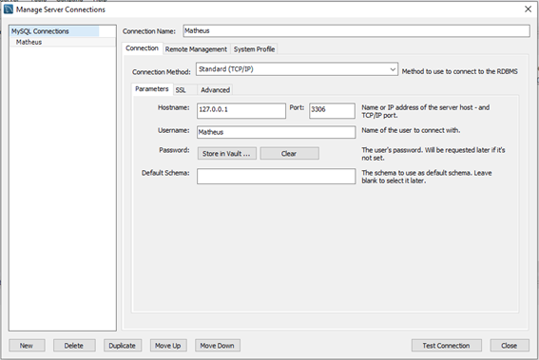Select the Matheus connection in the list

click(x=63, y=42)
